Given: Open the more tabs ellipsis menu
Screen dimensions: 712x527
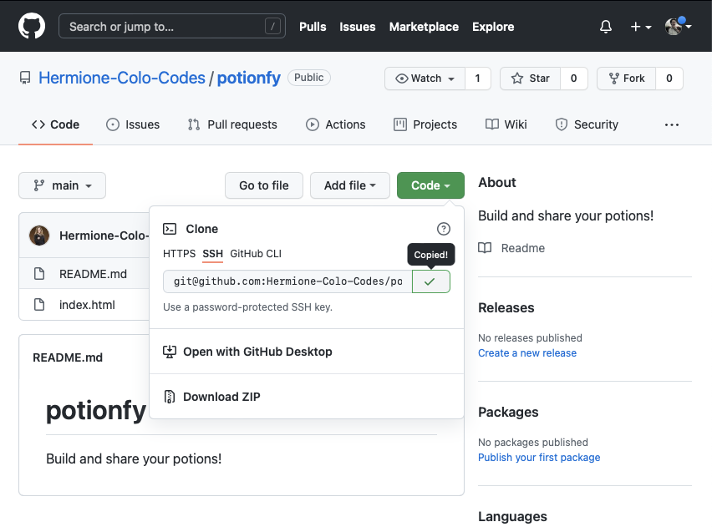Looking at the screenshot, I should 672,124.
